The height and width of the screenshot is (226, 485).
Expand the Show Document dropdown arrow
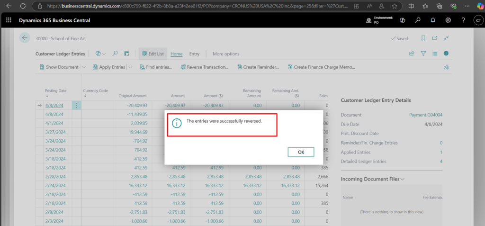pos(83,67)
